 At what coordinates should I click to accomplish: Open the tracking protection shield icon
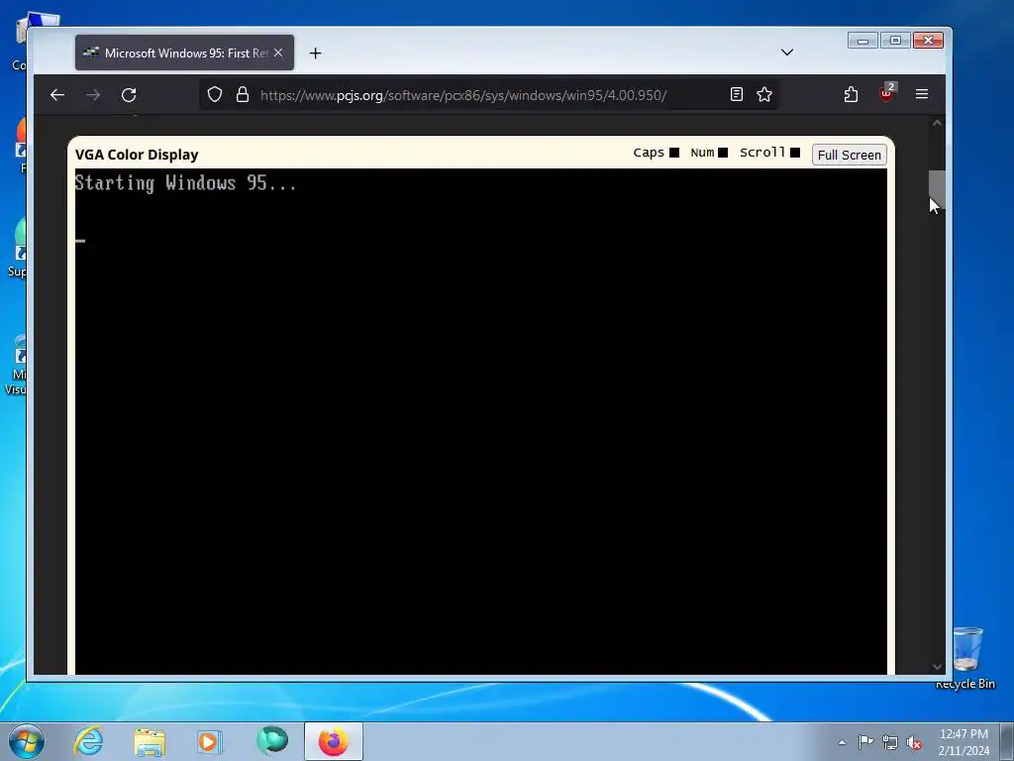tap(215, 94)
